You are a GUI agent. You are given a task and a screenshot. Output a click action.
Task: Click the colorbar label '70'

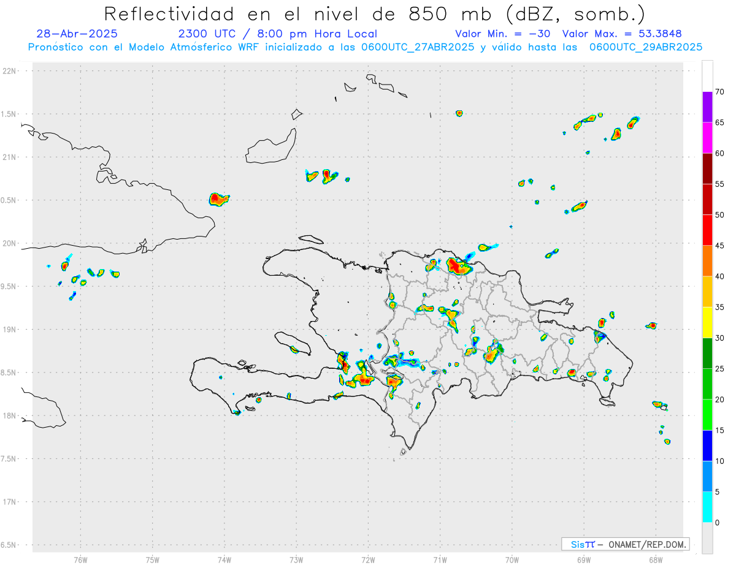[720, 92]
